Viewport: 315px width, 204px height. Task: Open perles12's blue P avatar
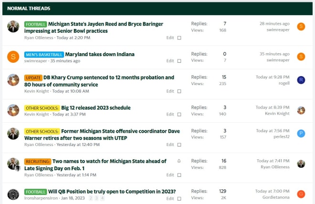(x=301, y=134)
